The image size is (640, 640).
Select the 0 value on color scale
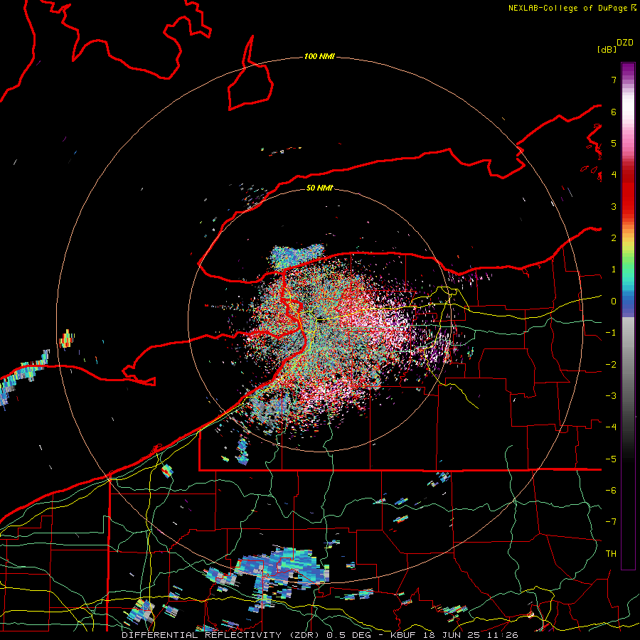click(x=614, y=302)
